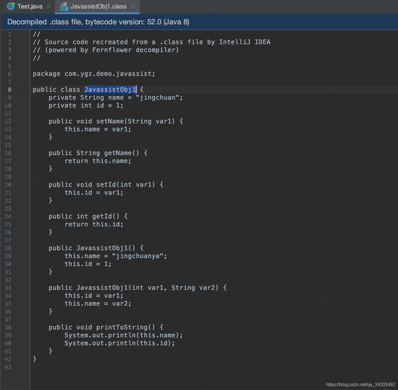Screen dimensions: 398x390
Task: Click the Test.java class icon
Action: point(11,6)
